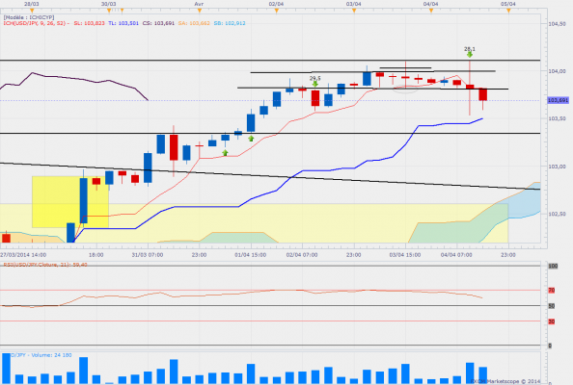Image resolution: width=573 pixels, height=385 pixels.
Task: Click the green down arrow labeled 28,1
Action: point(470,55)
